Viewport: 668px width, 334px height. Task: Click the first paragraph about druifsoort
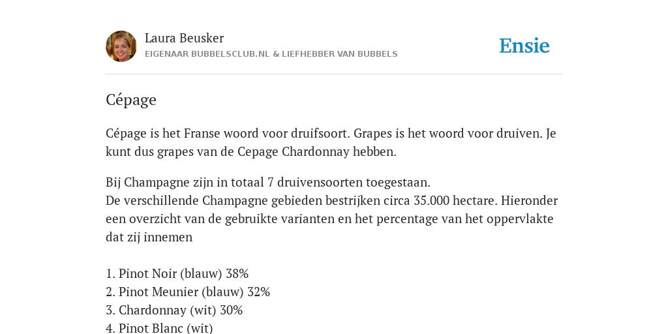331,142
